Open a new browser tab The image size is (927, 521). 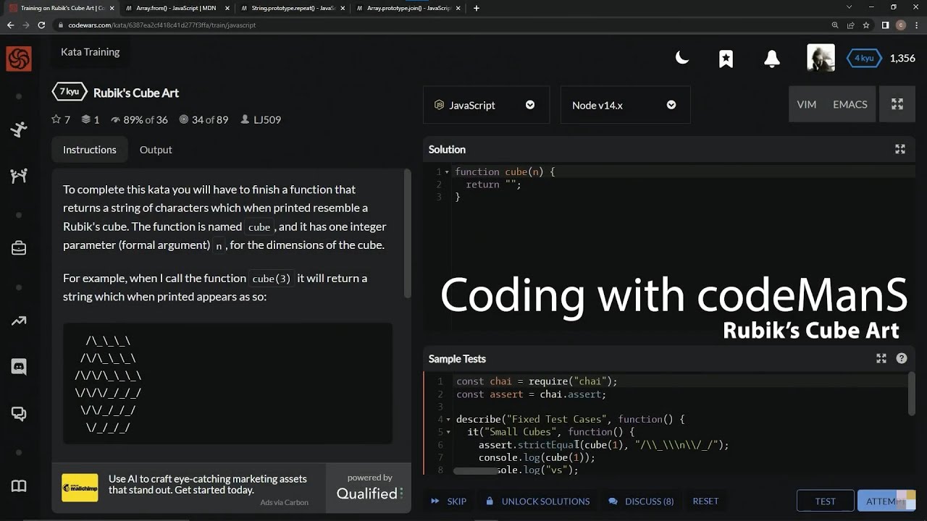(476, 8)
